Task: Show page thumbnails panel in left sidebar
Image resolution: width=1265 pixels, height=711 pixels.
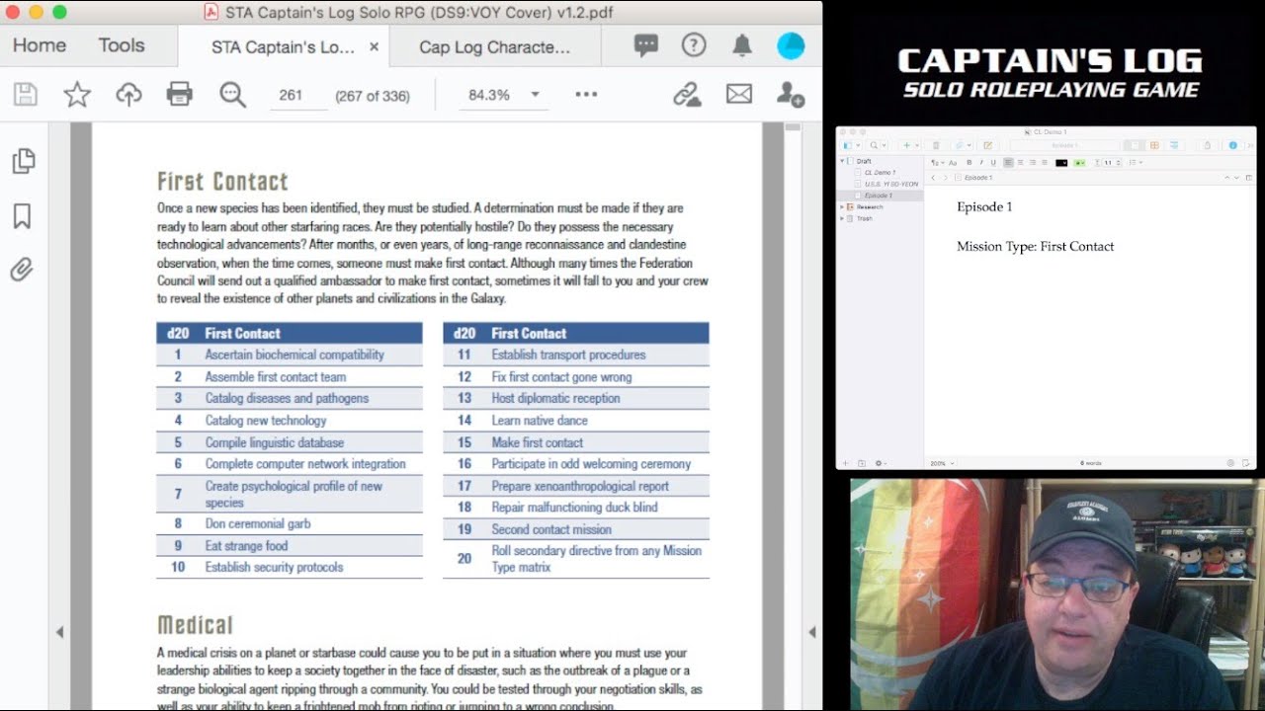Action: tap(24, 161)
